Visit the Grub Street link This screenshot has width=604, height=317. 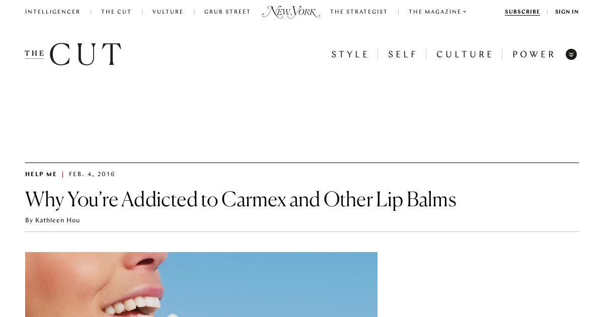click(228, 12)
